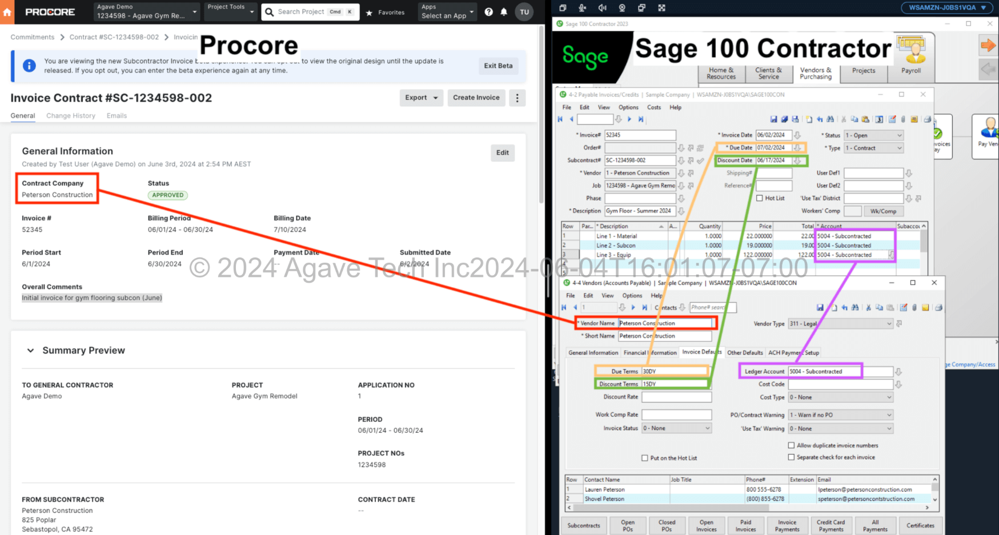Click the save icon in Payable Invoices toolbar
This screenshot has width=999, height=535.
[x=773, y=119]
